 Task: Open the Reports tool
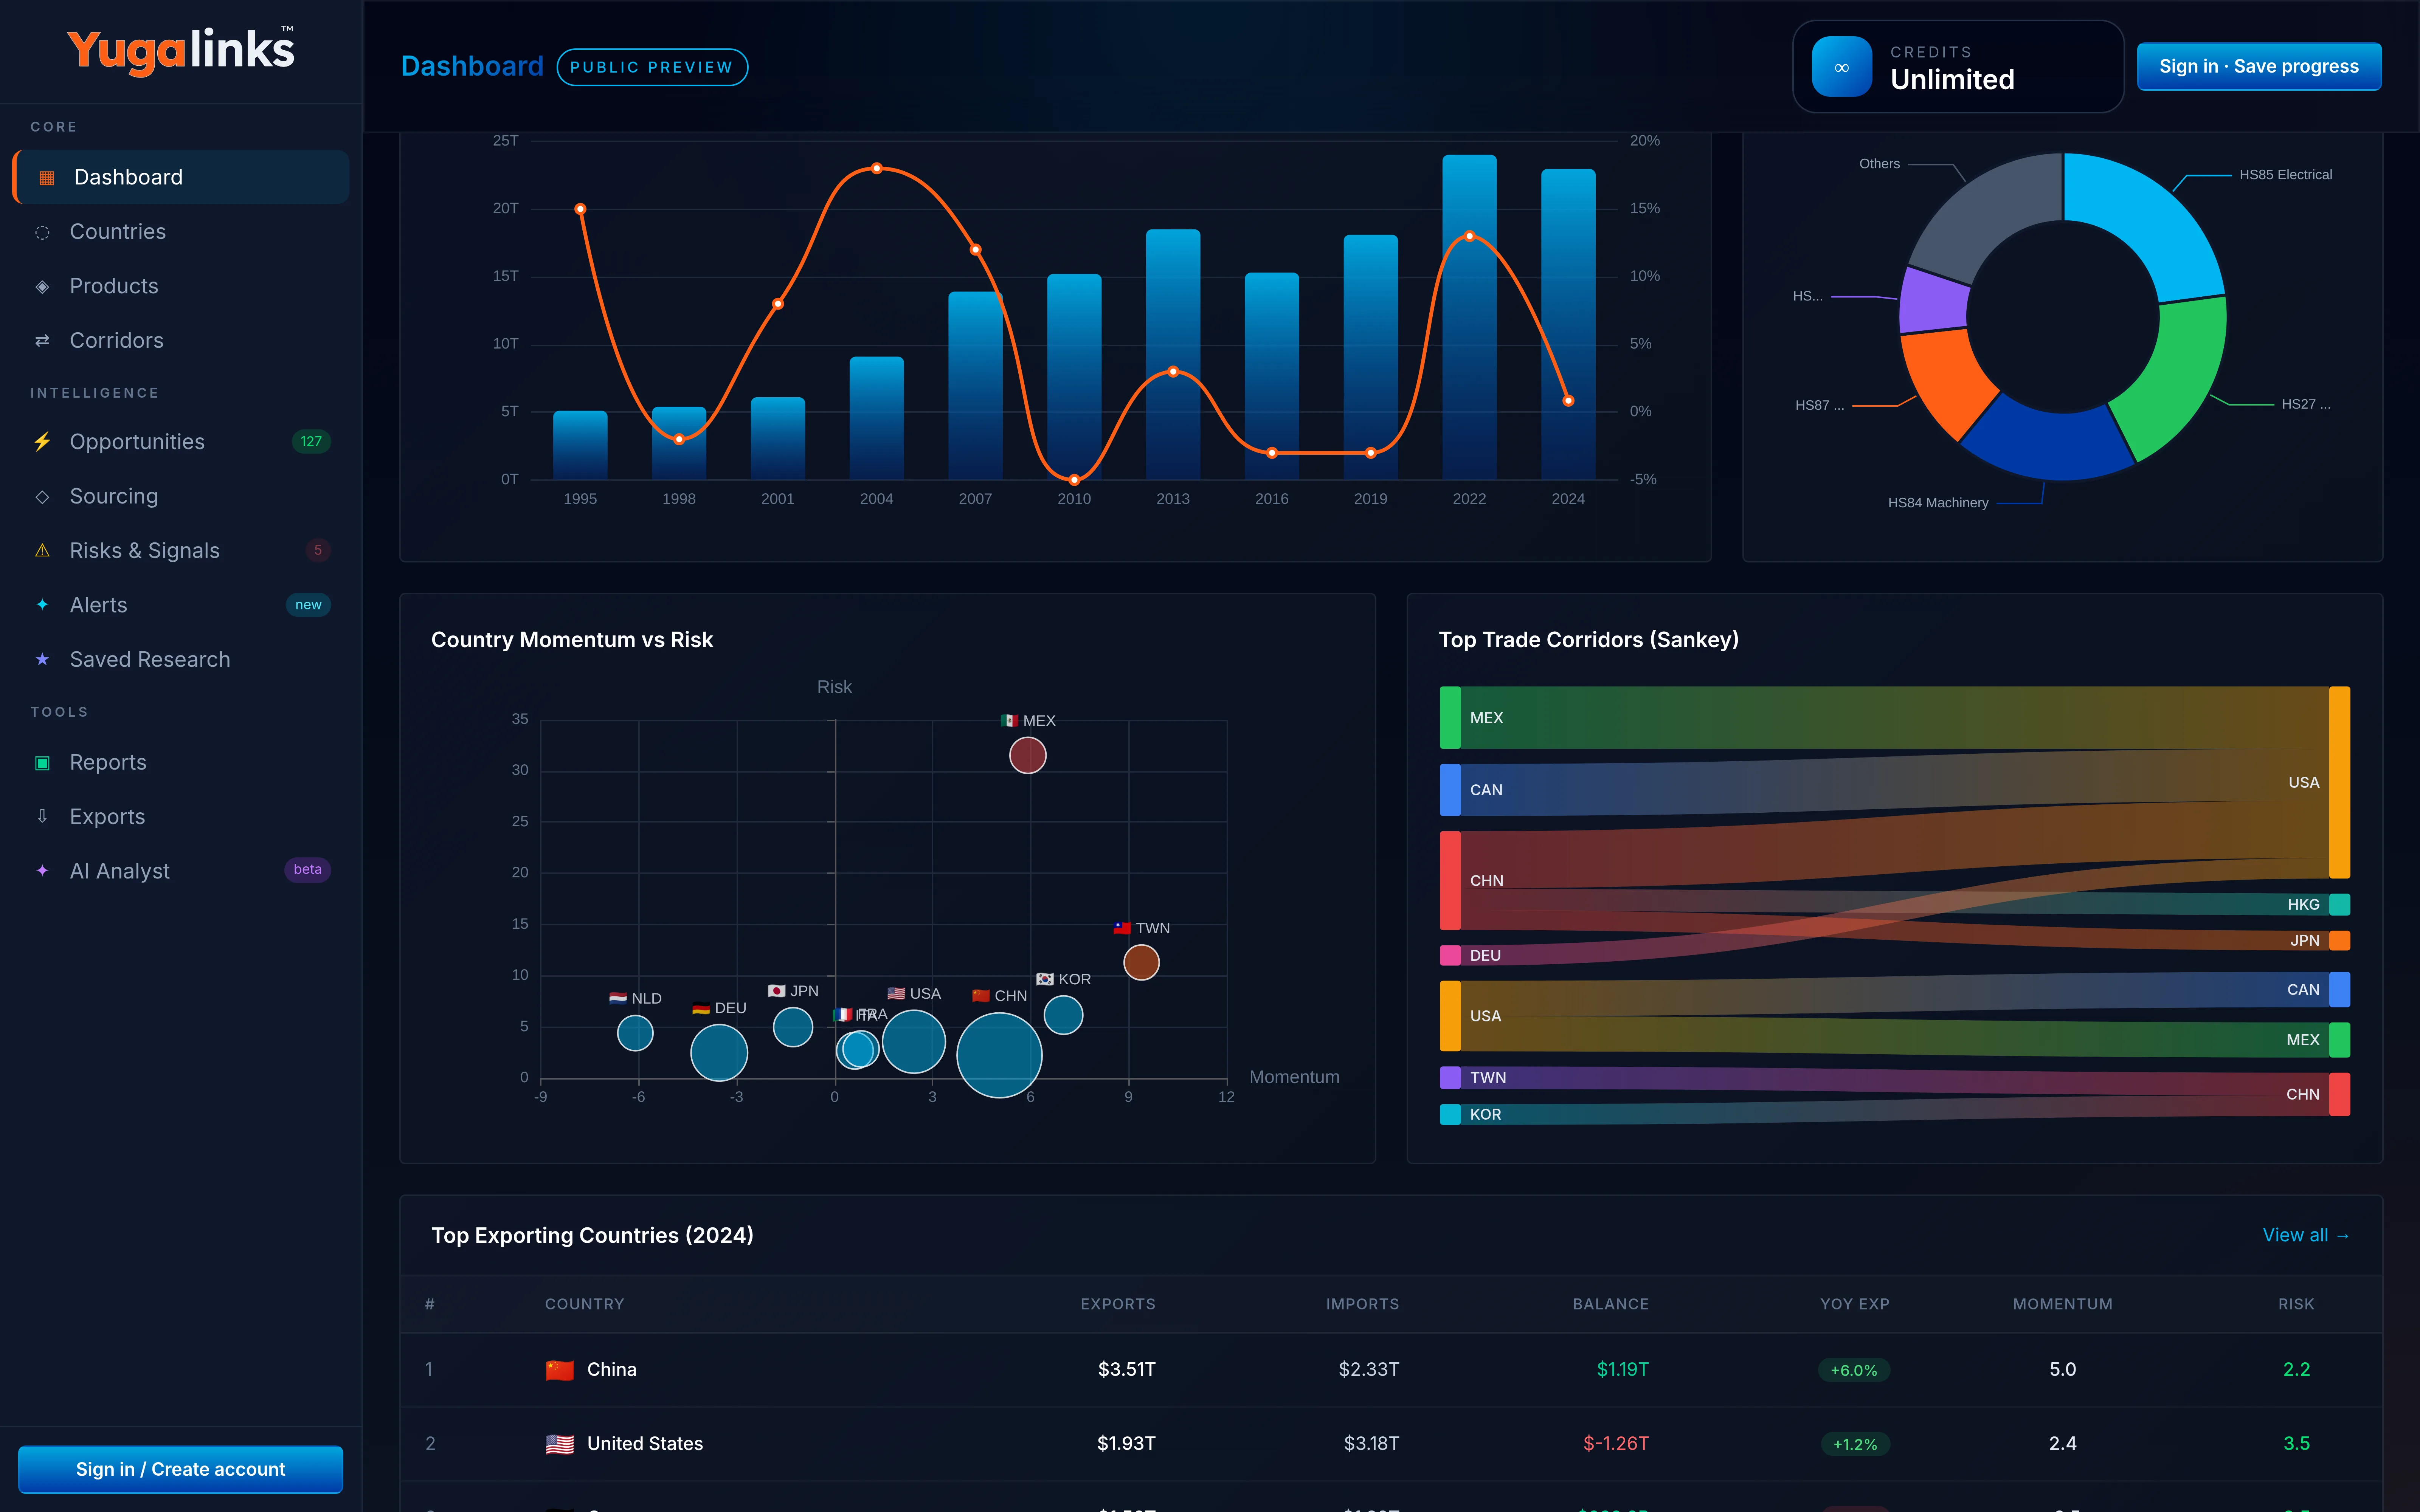click(181, 762)
